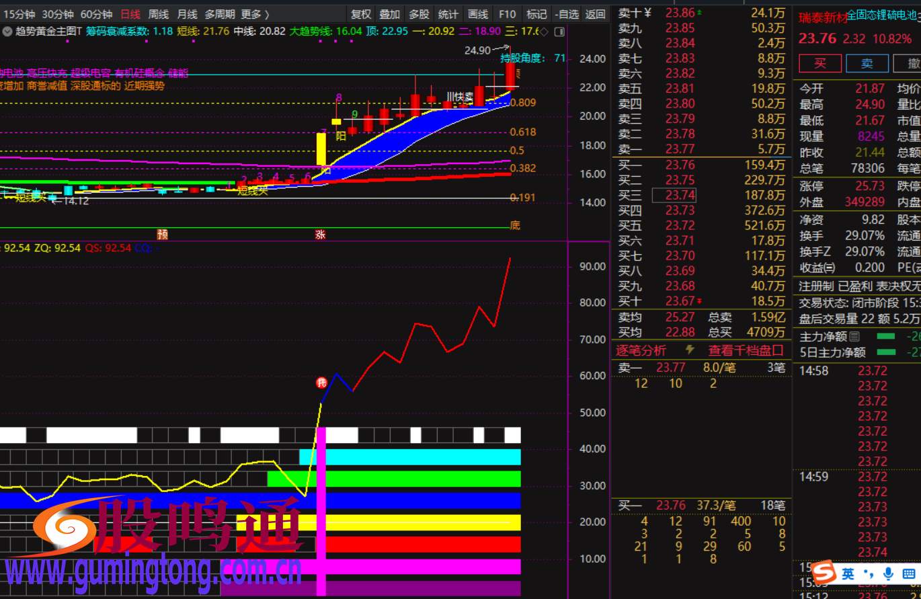Toggle the punctuation mode on input bar
Viewport: 921px width, 599px height.
tap(869, 573)
